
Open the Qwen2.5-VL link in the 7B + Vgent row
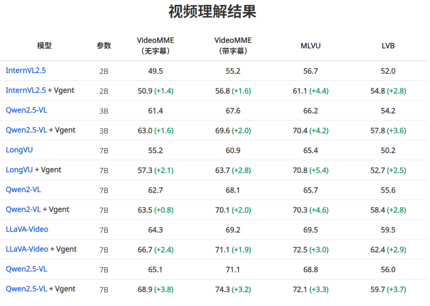click(x=26, y=289)
